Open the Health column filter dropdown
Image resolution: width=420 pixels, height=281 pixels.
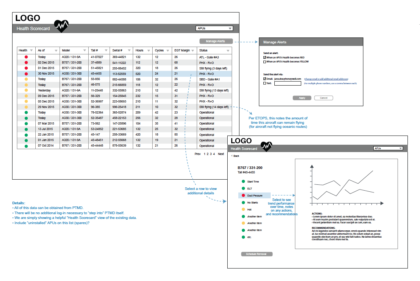tap(31, 51)
